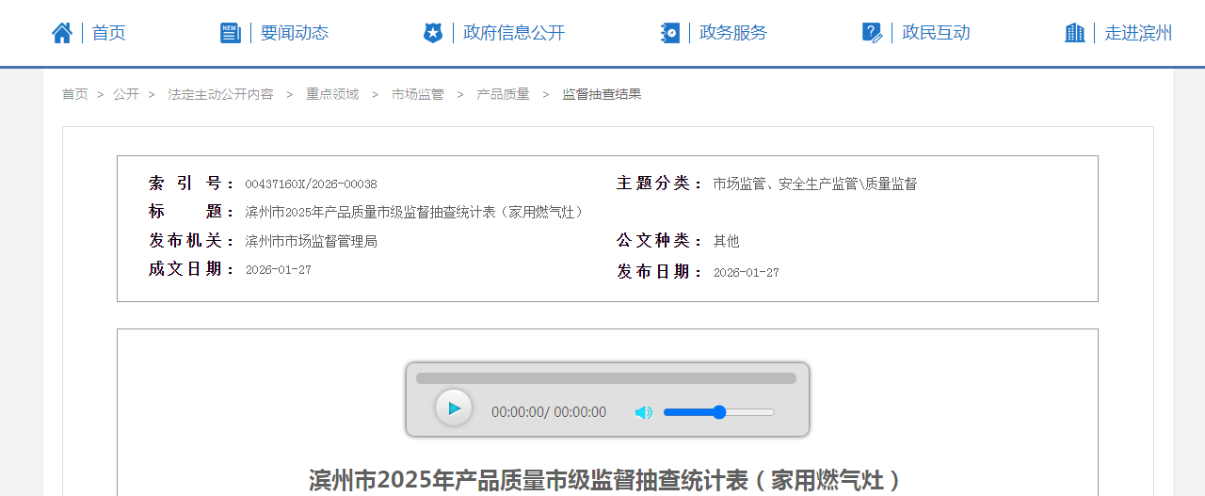
Task: Click the news icon beside 要闻动态
Action: tap(231, 33)
